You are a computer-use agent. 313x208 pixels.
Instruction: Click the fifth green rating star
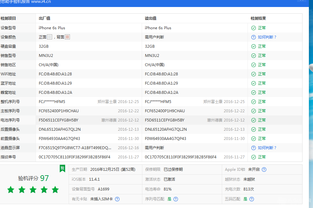(55, 190)
